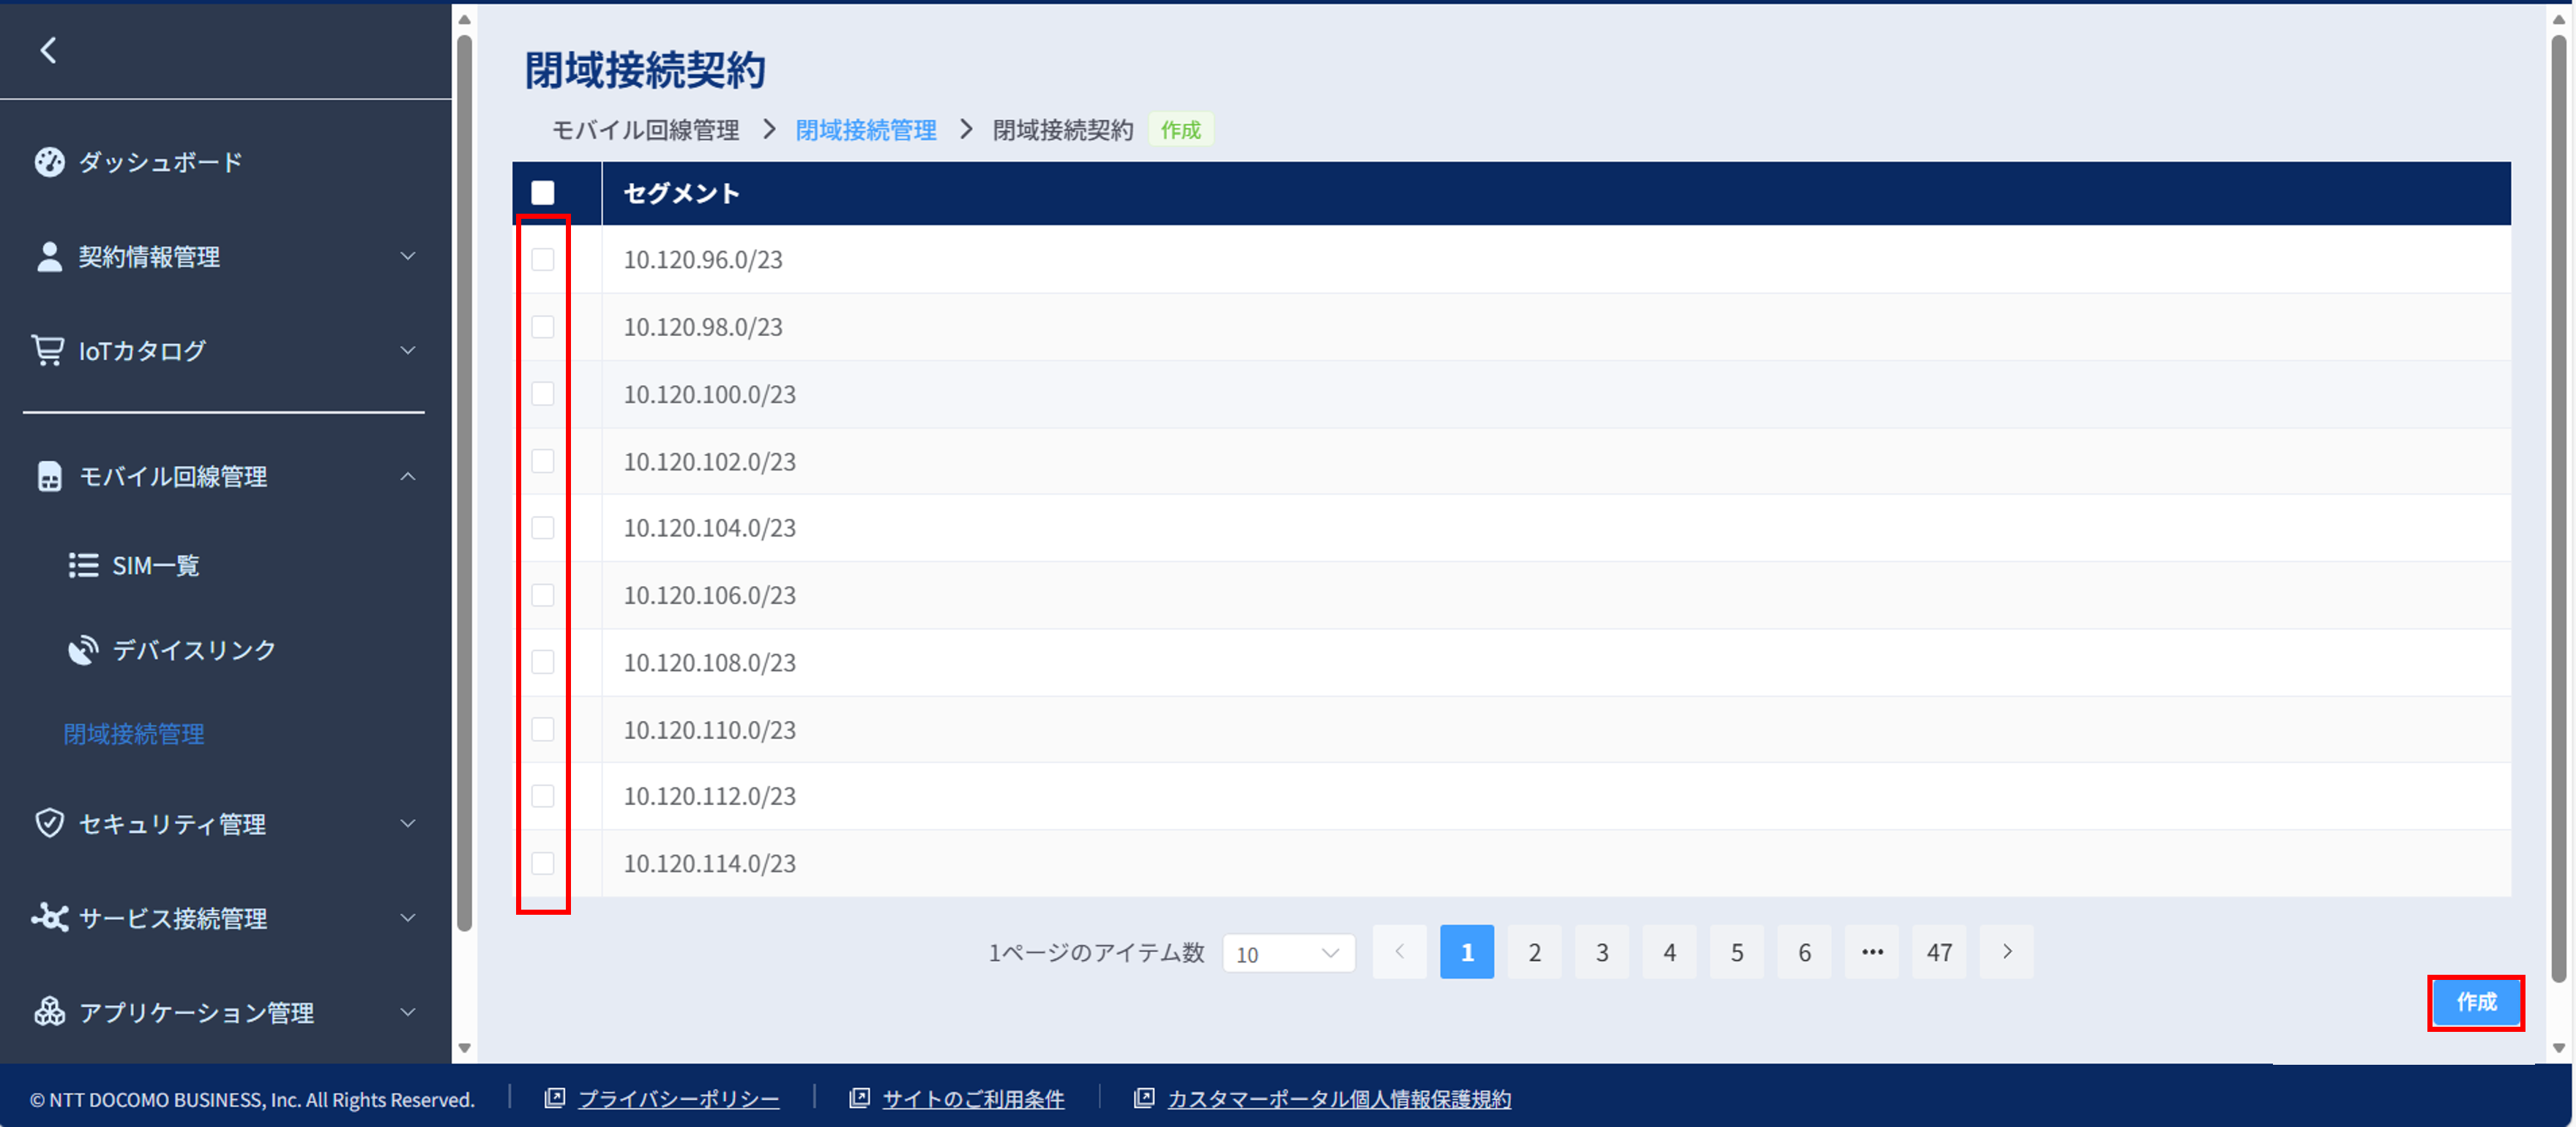Select 閉域接続管理 in the sidebar
The height and width of the screenshot is (1127, 2576).
(134, 734)
